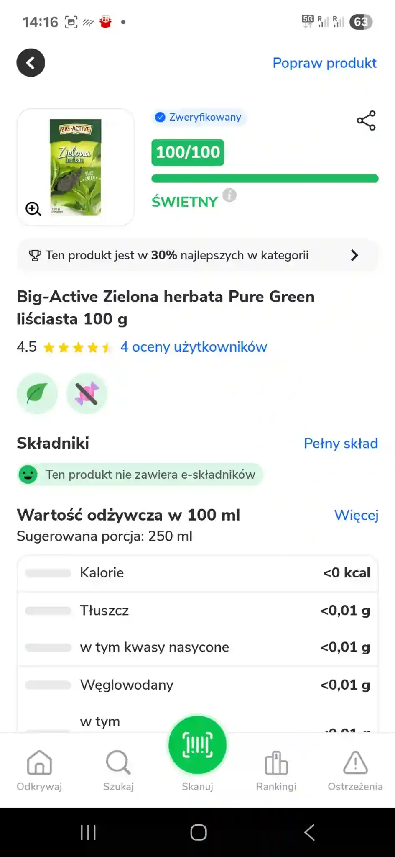
Task: Open the Ostrzeżenia warnings tab
Action: click(x=355, y=770)
